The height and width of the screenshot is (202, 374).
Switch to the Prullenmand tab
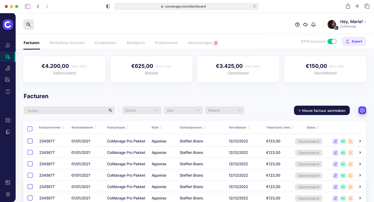(x=166, y=43)
